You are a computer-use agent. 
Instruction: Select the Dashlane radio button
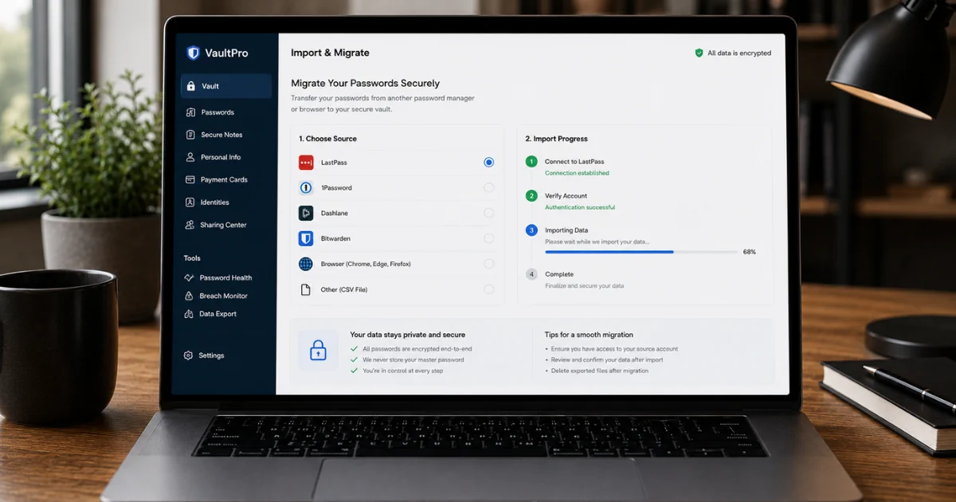(489, 213)
